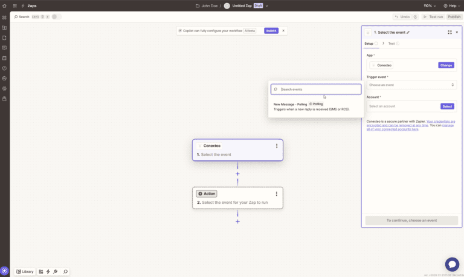Toggle the switch next to Search
The image size is (464, 277).
pos(56,17)
